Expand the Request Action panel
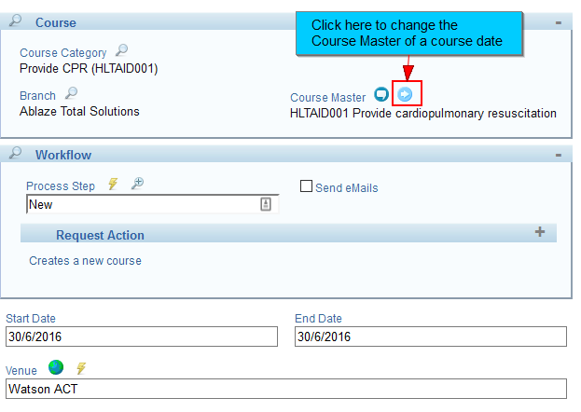This screenshot has height=412, width=581. tap(540, 232)
